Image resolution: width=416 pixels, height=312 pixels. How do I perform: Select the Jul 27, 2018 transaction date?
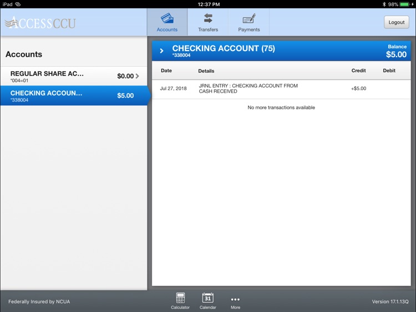[173, 88]
